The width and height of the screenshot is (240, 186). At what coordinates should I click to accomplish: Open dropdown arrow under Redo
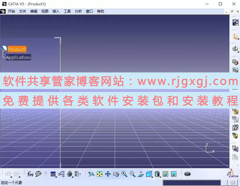pos(19,177)
